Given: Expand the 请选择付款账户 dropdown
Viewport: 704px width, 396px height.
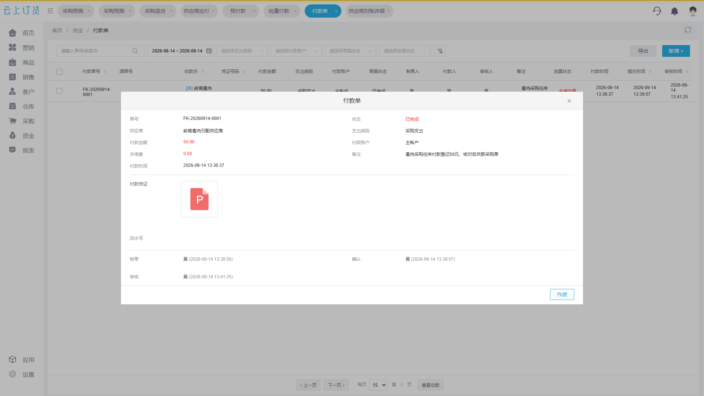Looking at the screenshot, I should [x=296, y=51].
